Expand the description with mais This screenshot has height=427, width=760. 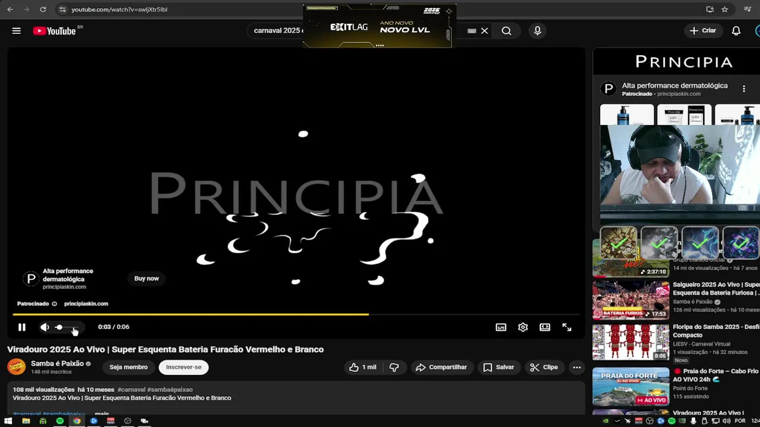click(x=102, y=413)
